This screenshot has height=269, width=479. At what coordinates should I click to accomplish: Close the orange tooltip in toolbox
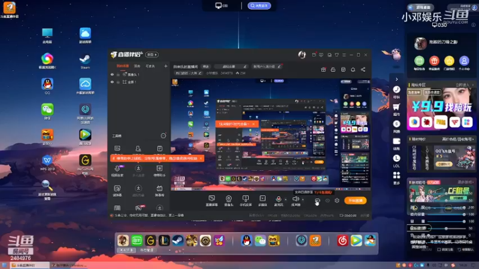tap(201, 158)
